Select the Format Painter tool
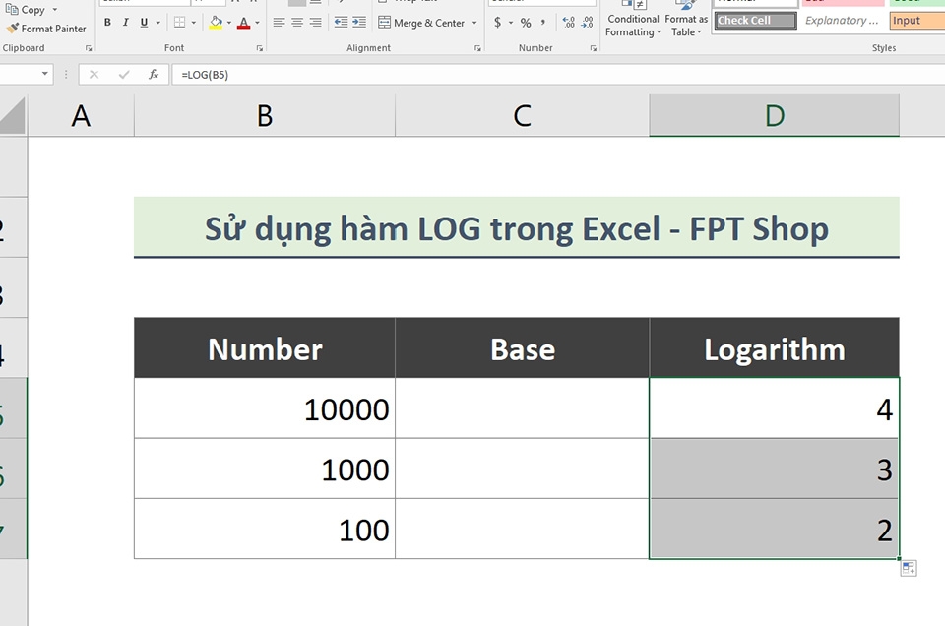Image resolution: width=945 pixels, height=626 pixels. pos(46,29)
